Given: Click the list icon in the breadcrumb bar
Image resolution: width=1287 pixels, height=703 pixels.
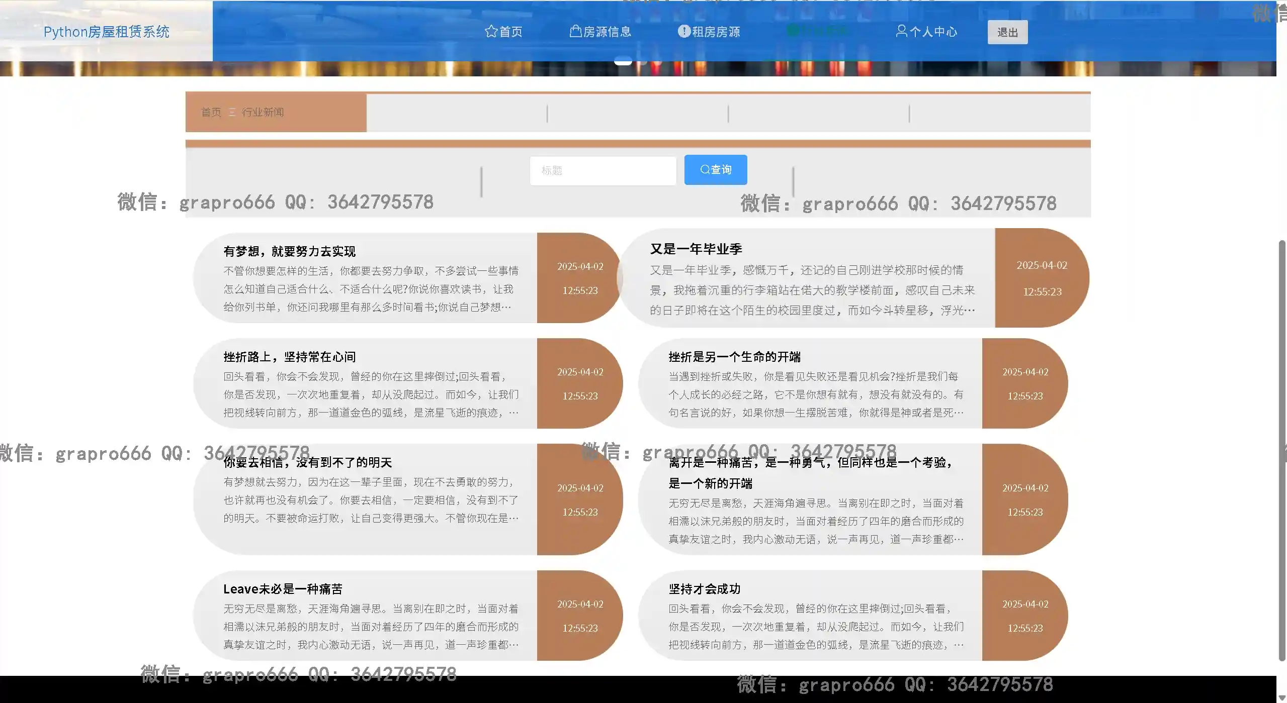Looking at the screenshot, I should 232,112.
